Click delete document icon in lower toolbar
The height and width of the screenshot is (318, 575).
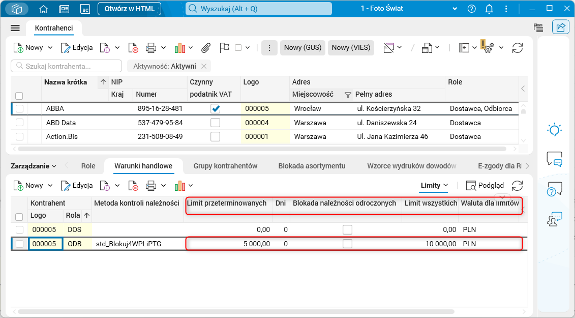[133, 186]
